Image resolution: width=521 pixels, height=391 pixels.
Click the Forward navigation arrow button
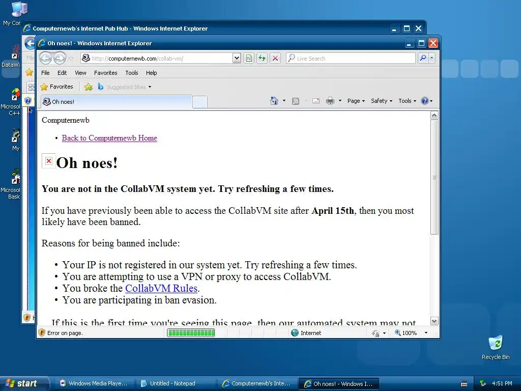click(60, 58)
